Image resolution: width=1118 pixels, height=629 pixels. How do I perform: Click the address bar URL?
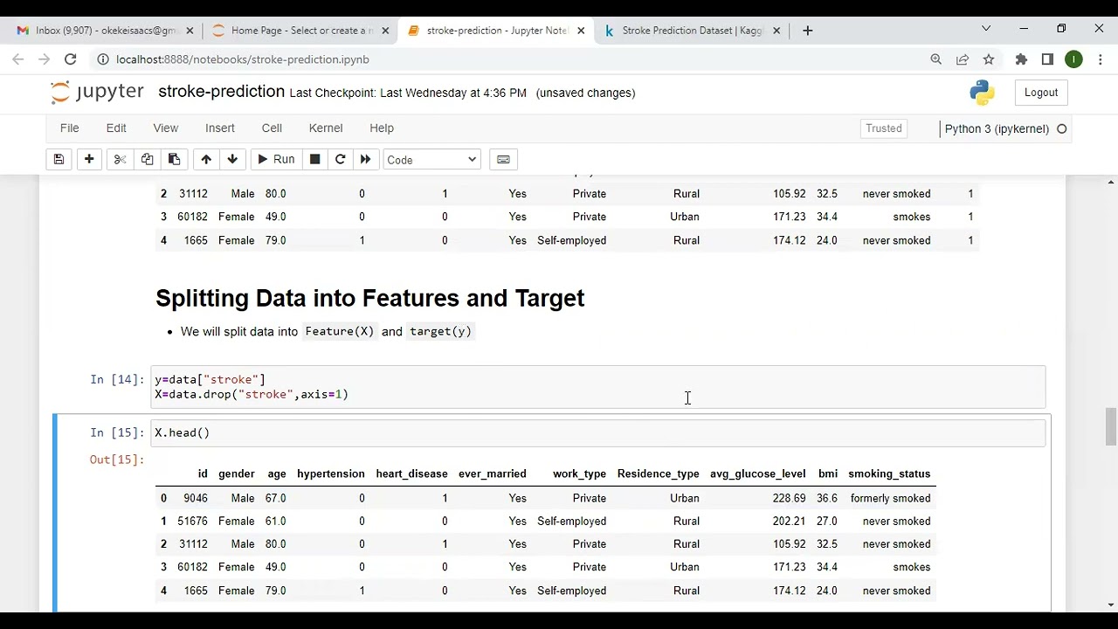click(x=243, y=59)
